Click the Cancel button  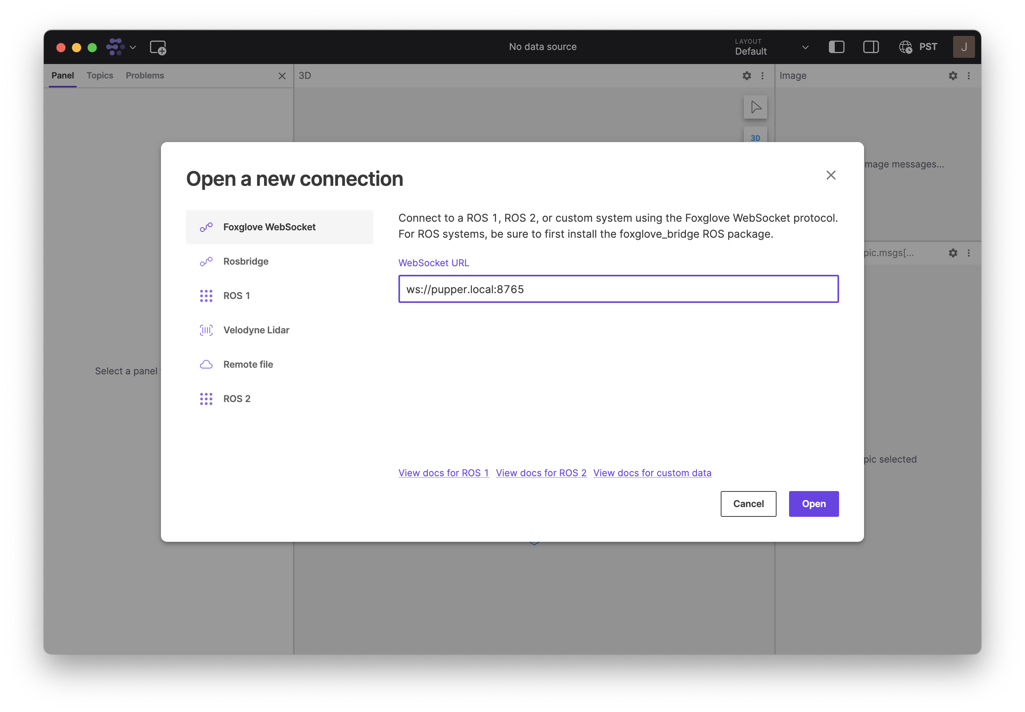[x=748, y=504]
